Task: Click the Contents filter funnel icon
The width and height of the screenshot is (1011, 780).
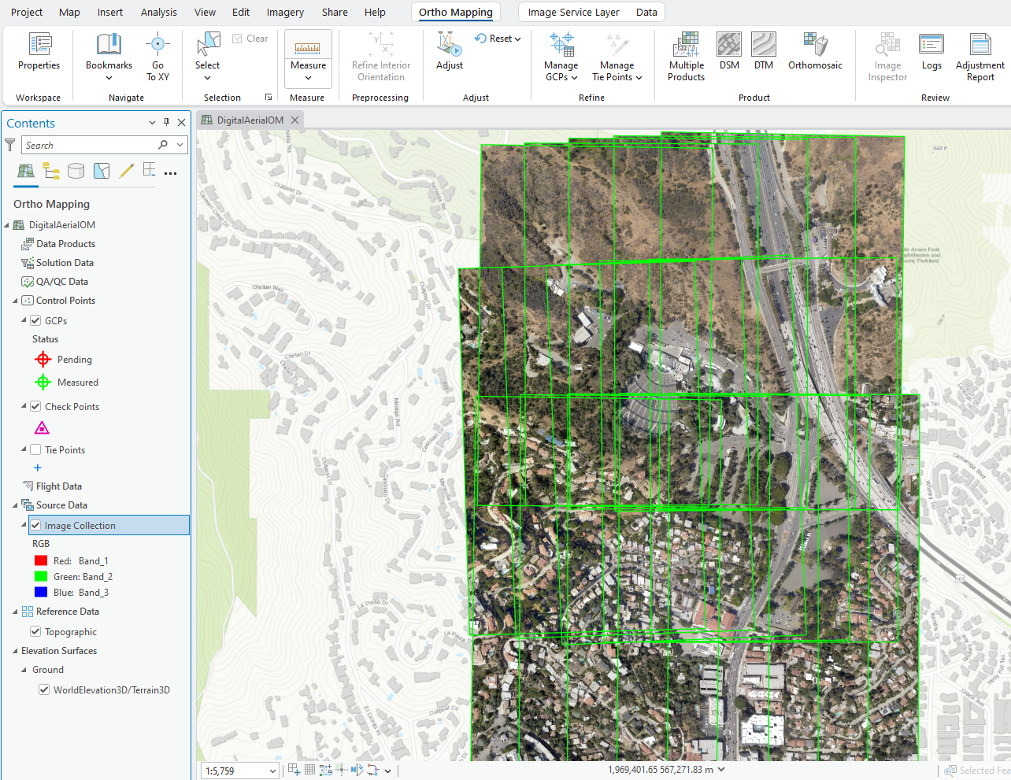Action: coord(10,145)
